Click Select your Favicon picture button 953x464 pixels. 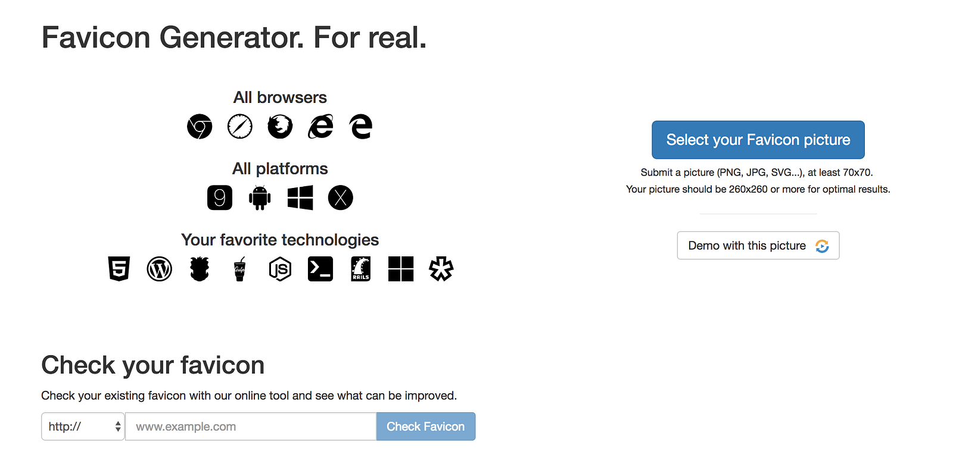pos(758,140)
